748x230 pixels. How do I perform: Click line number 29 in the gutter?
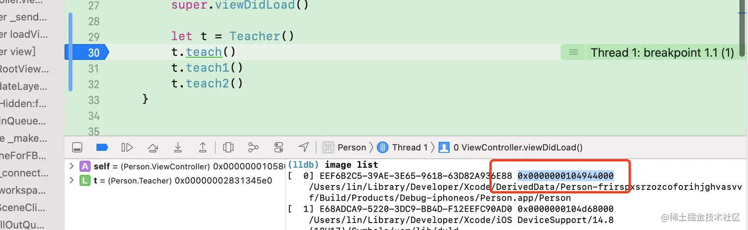(x=93, y=37)
